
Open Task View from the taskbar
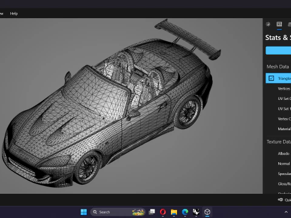point(152,212)
